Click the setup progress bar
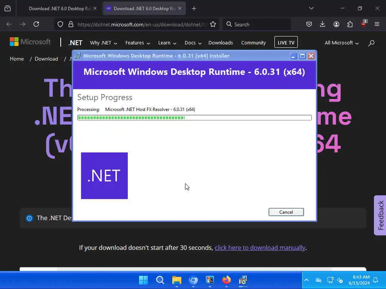Image resolution: width=386 pixels, height=289 pixels. [x=195, y=118]
